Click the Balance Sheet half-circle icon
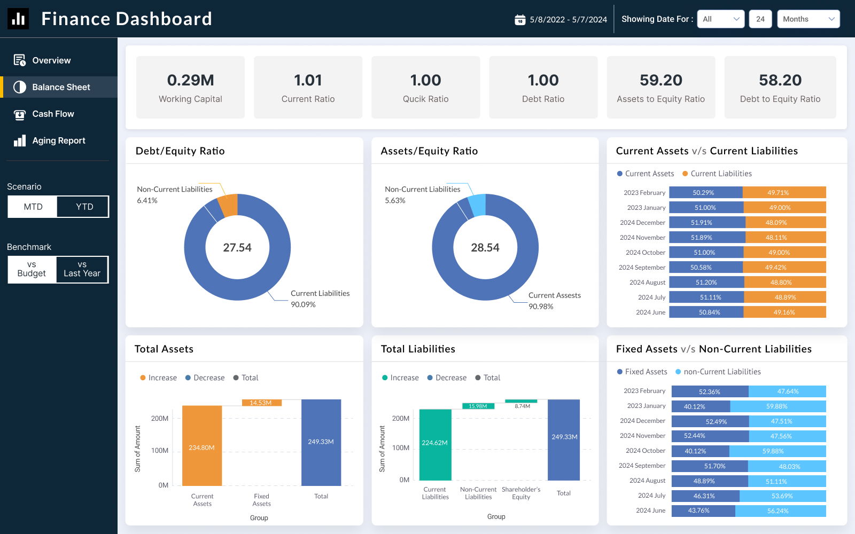Viewport: 855px width, 534px height. (20, 87)
